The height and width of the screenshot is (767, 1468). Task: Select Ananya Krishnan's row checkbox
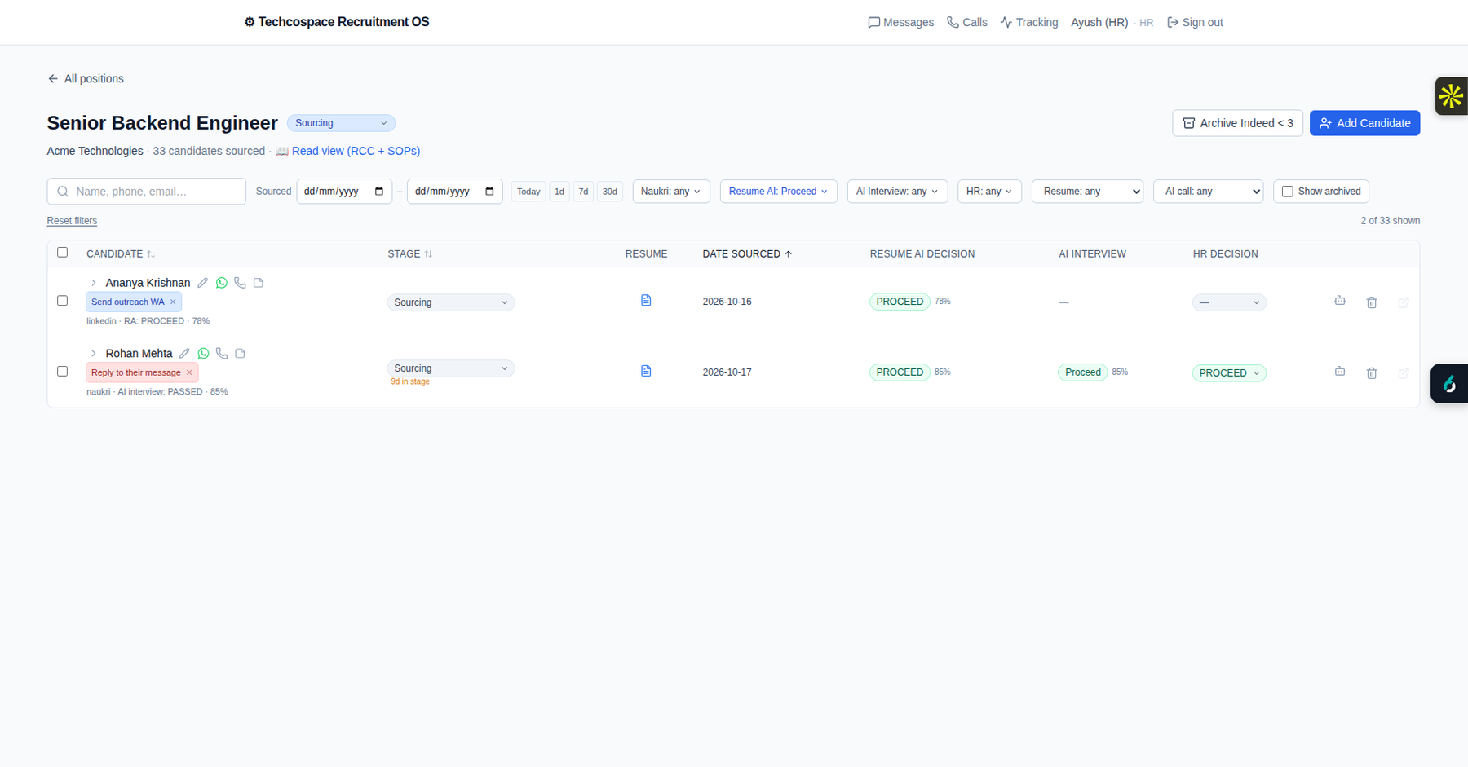pos(63,301)
